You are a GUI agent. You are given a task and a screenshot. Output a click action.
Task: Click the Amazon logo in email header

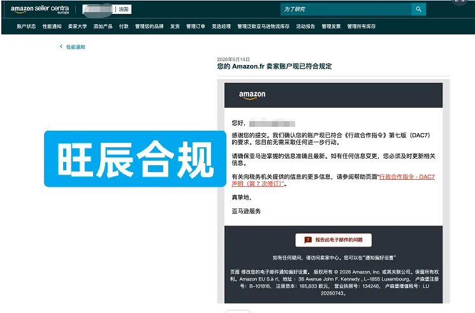[252, 95]
